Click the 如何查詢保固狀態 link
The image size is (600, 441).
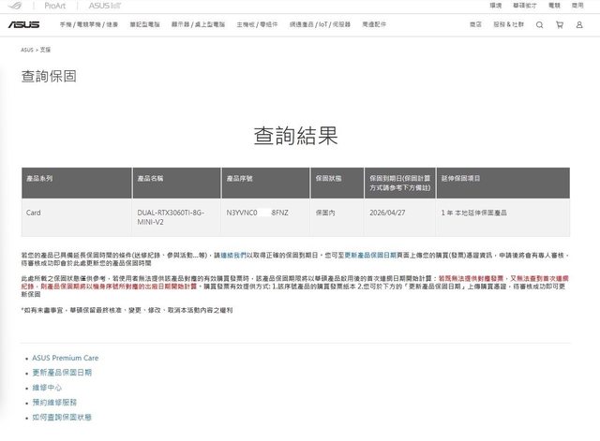point(62,417)
